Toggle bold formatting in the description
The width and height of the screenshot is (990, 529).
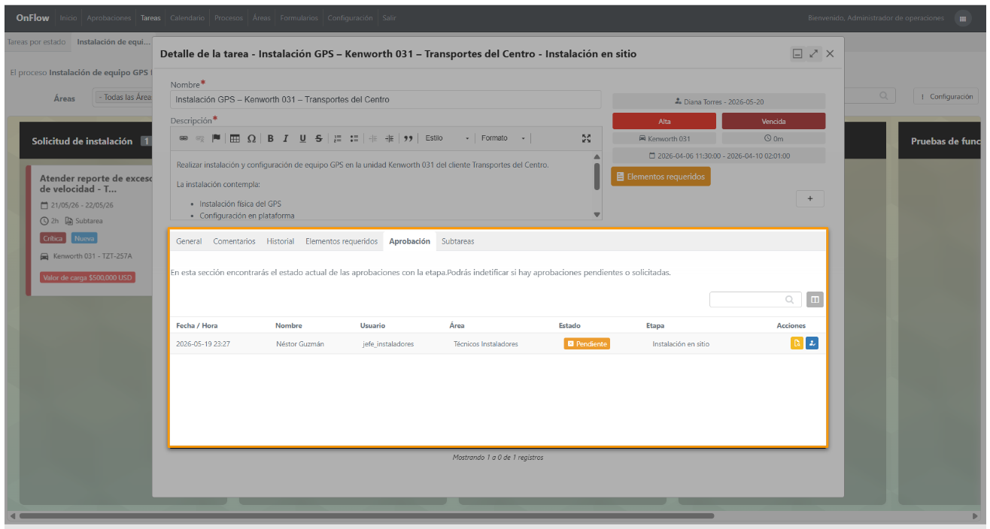pyautogui.click(x=270, y=138)
